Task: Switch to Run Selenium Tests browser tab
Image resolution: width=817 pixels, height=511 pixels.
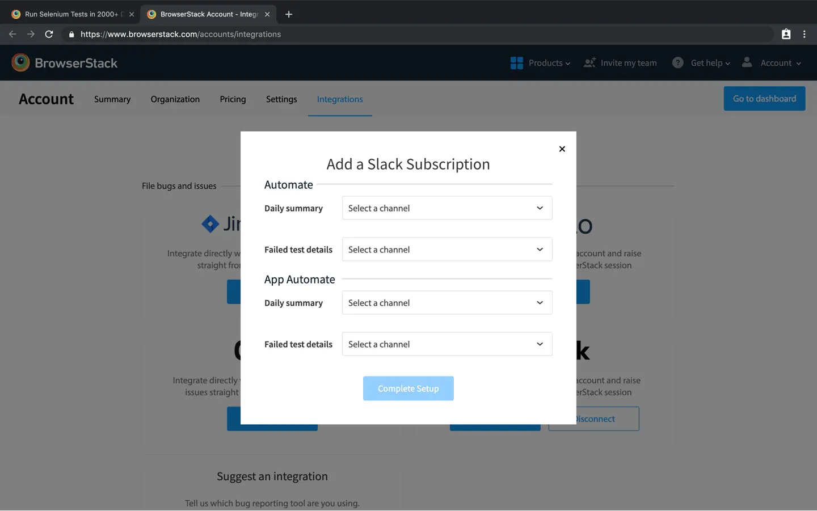Action: pyautogui.click(x=71, y=14)
